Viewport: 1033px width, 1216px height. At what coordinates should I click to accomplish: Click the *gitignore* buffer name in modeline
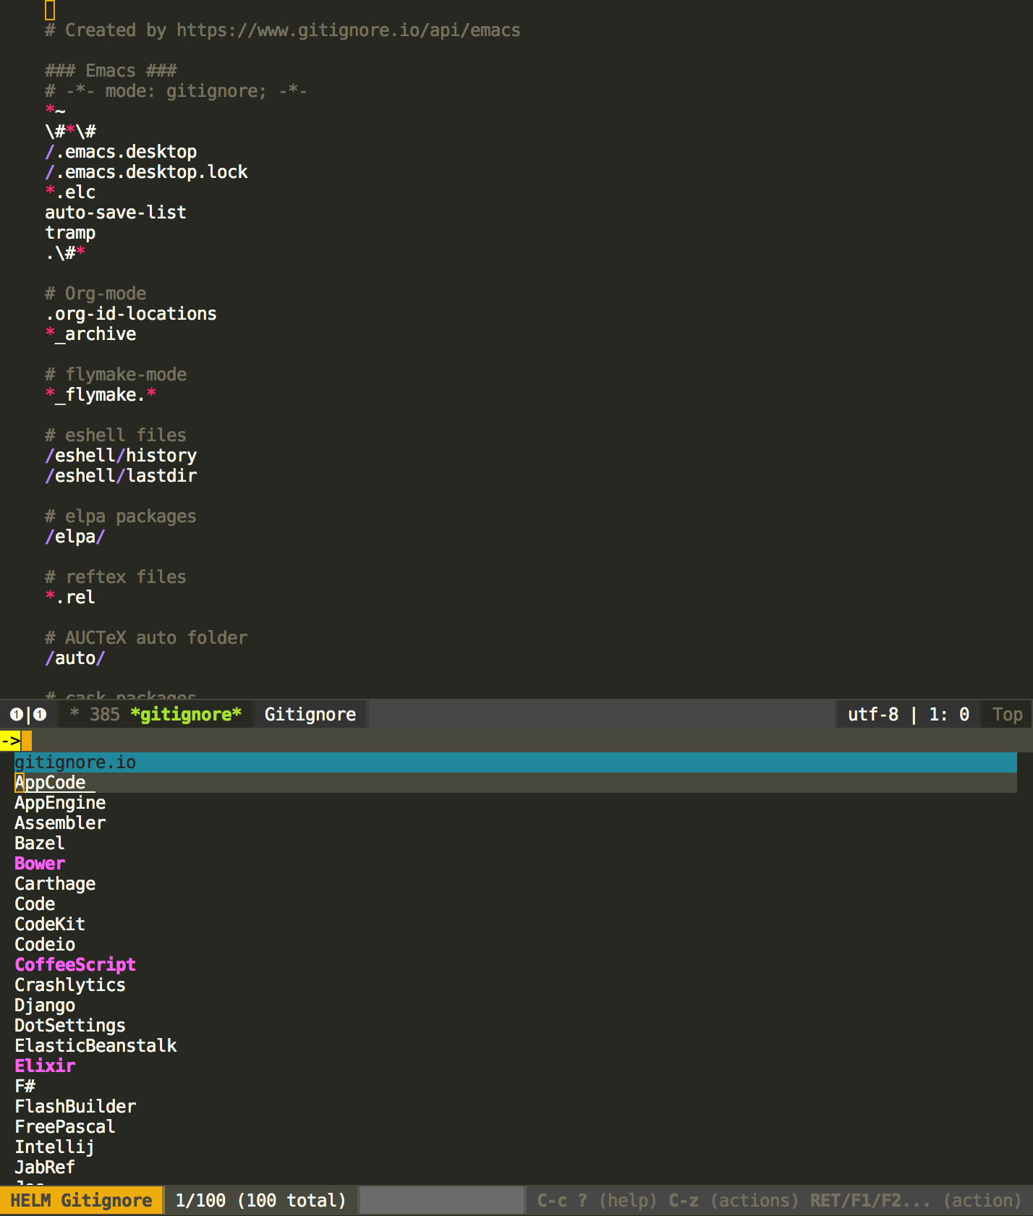186,715
